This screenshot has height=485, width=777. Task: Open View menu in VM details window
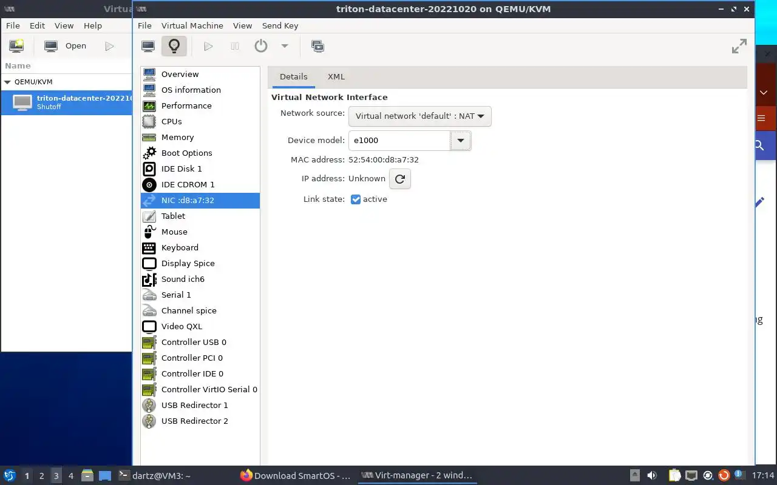click(242, 25)
